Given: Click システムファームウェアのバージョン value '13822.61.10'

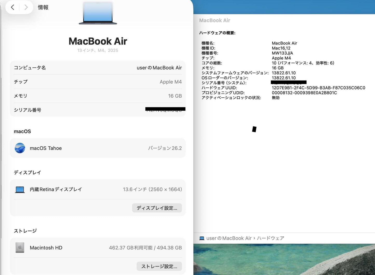Looking at the screenshot, I should [284, 73].
